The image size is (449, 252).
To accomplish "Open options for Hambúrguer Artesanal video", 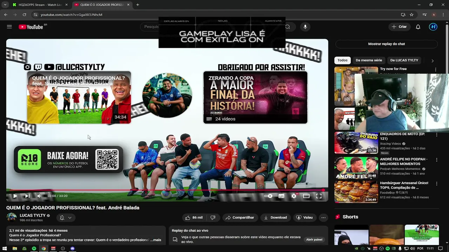I will (437, 184).
